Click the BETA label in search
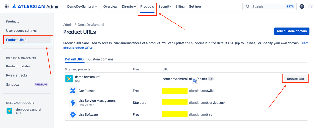This screenshot has height=128, width=316. pos(290,6)
